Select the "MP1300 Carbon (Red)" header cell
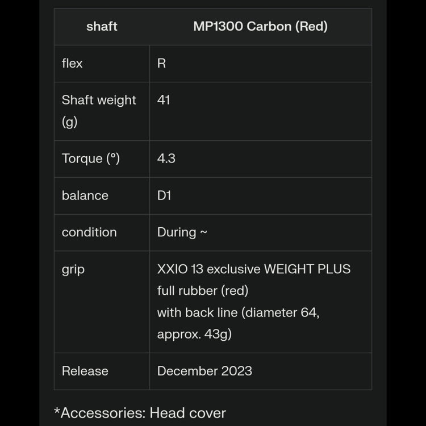 (260, 27)
